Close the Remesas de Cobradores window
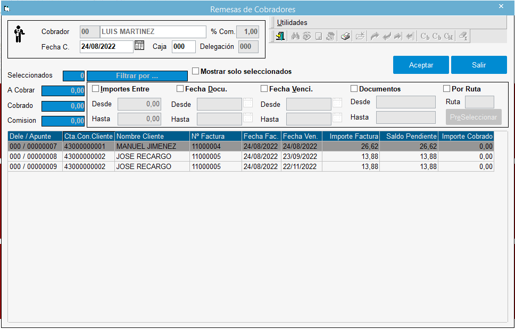 (x=501, y=6)
